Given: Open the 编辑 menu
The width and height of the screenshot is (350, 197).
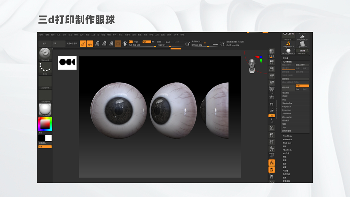Looking at the screenshot, I should (76, 35).
